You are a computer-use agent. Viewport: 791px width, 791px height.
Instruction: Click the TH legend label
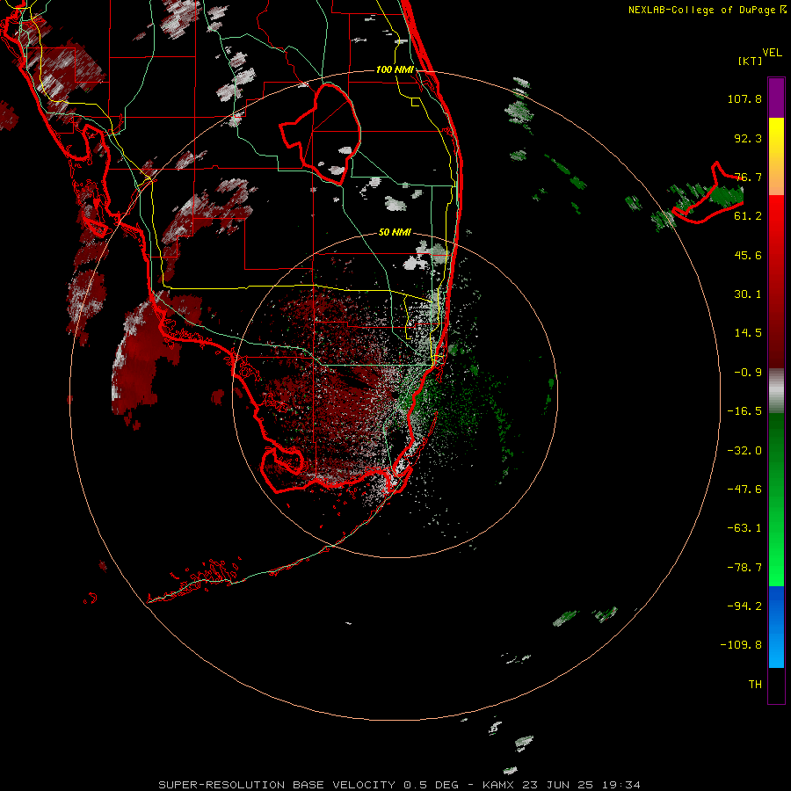point(755,685)
